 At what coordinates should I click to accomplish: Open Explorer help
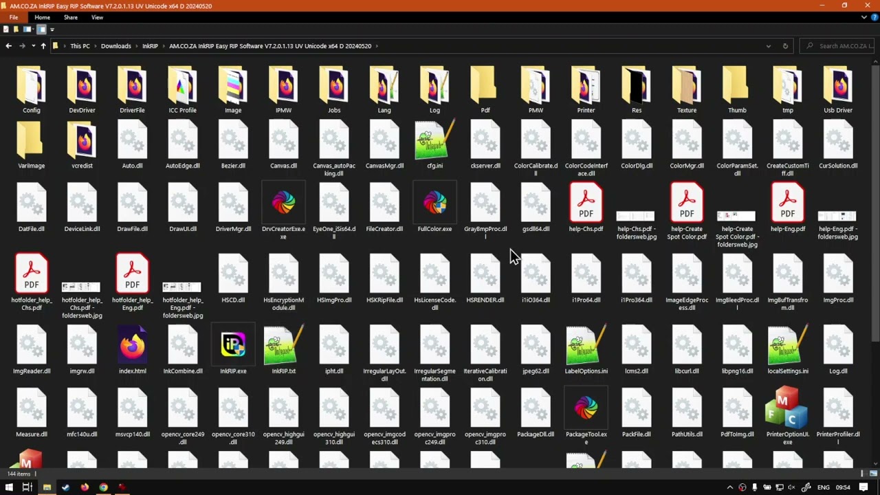point(873,17)
